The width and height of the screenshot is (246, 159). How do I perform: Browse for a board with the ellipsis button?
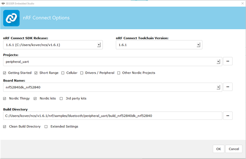point(228,87)
